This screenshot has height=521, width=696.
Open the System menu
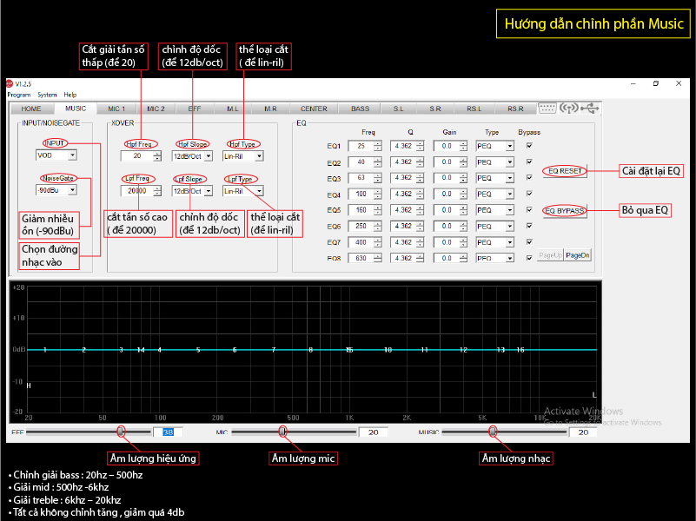(47, 95)
